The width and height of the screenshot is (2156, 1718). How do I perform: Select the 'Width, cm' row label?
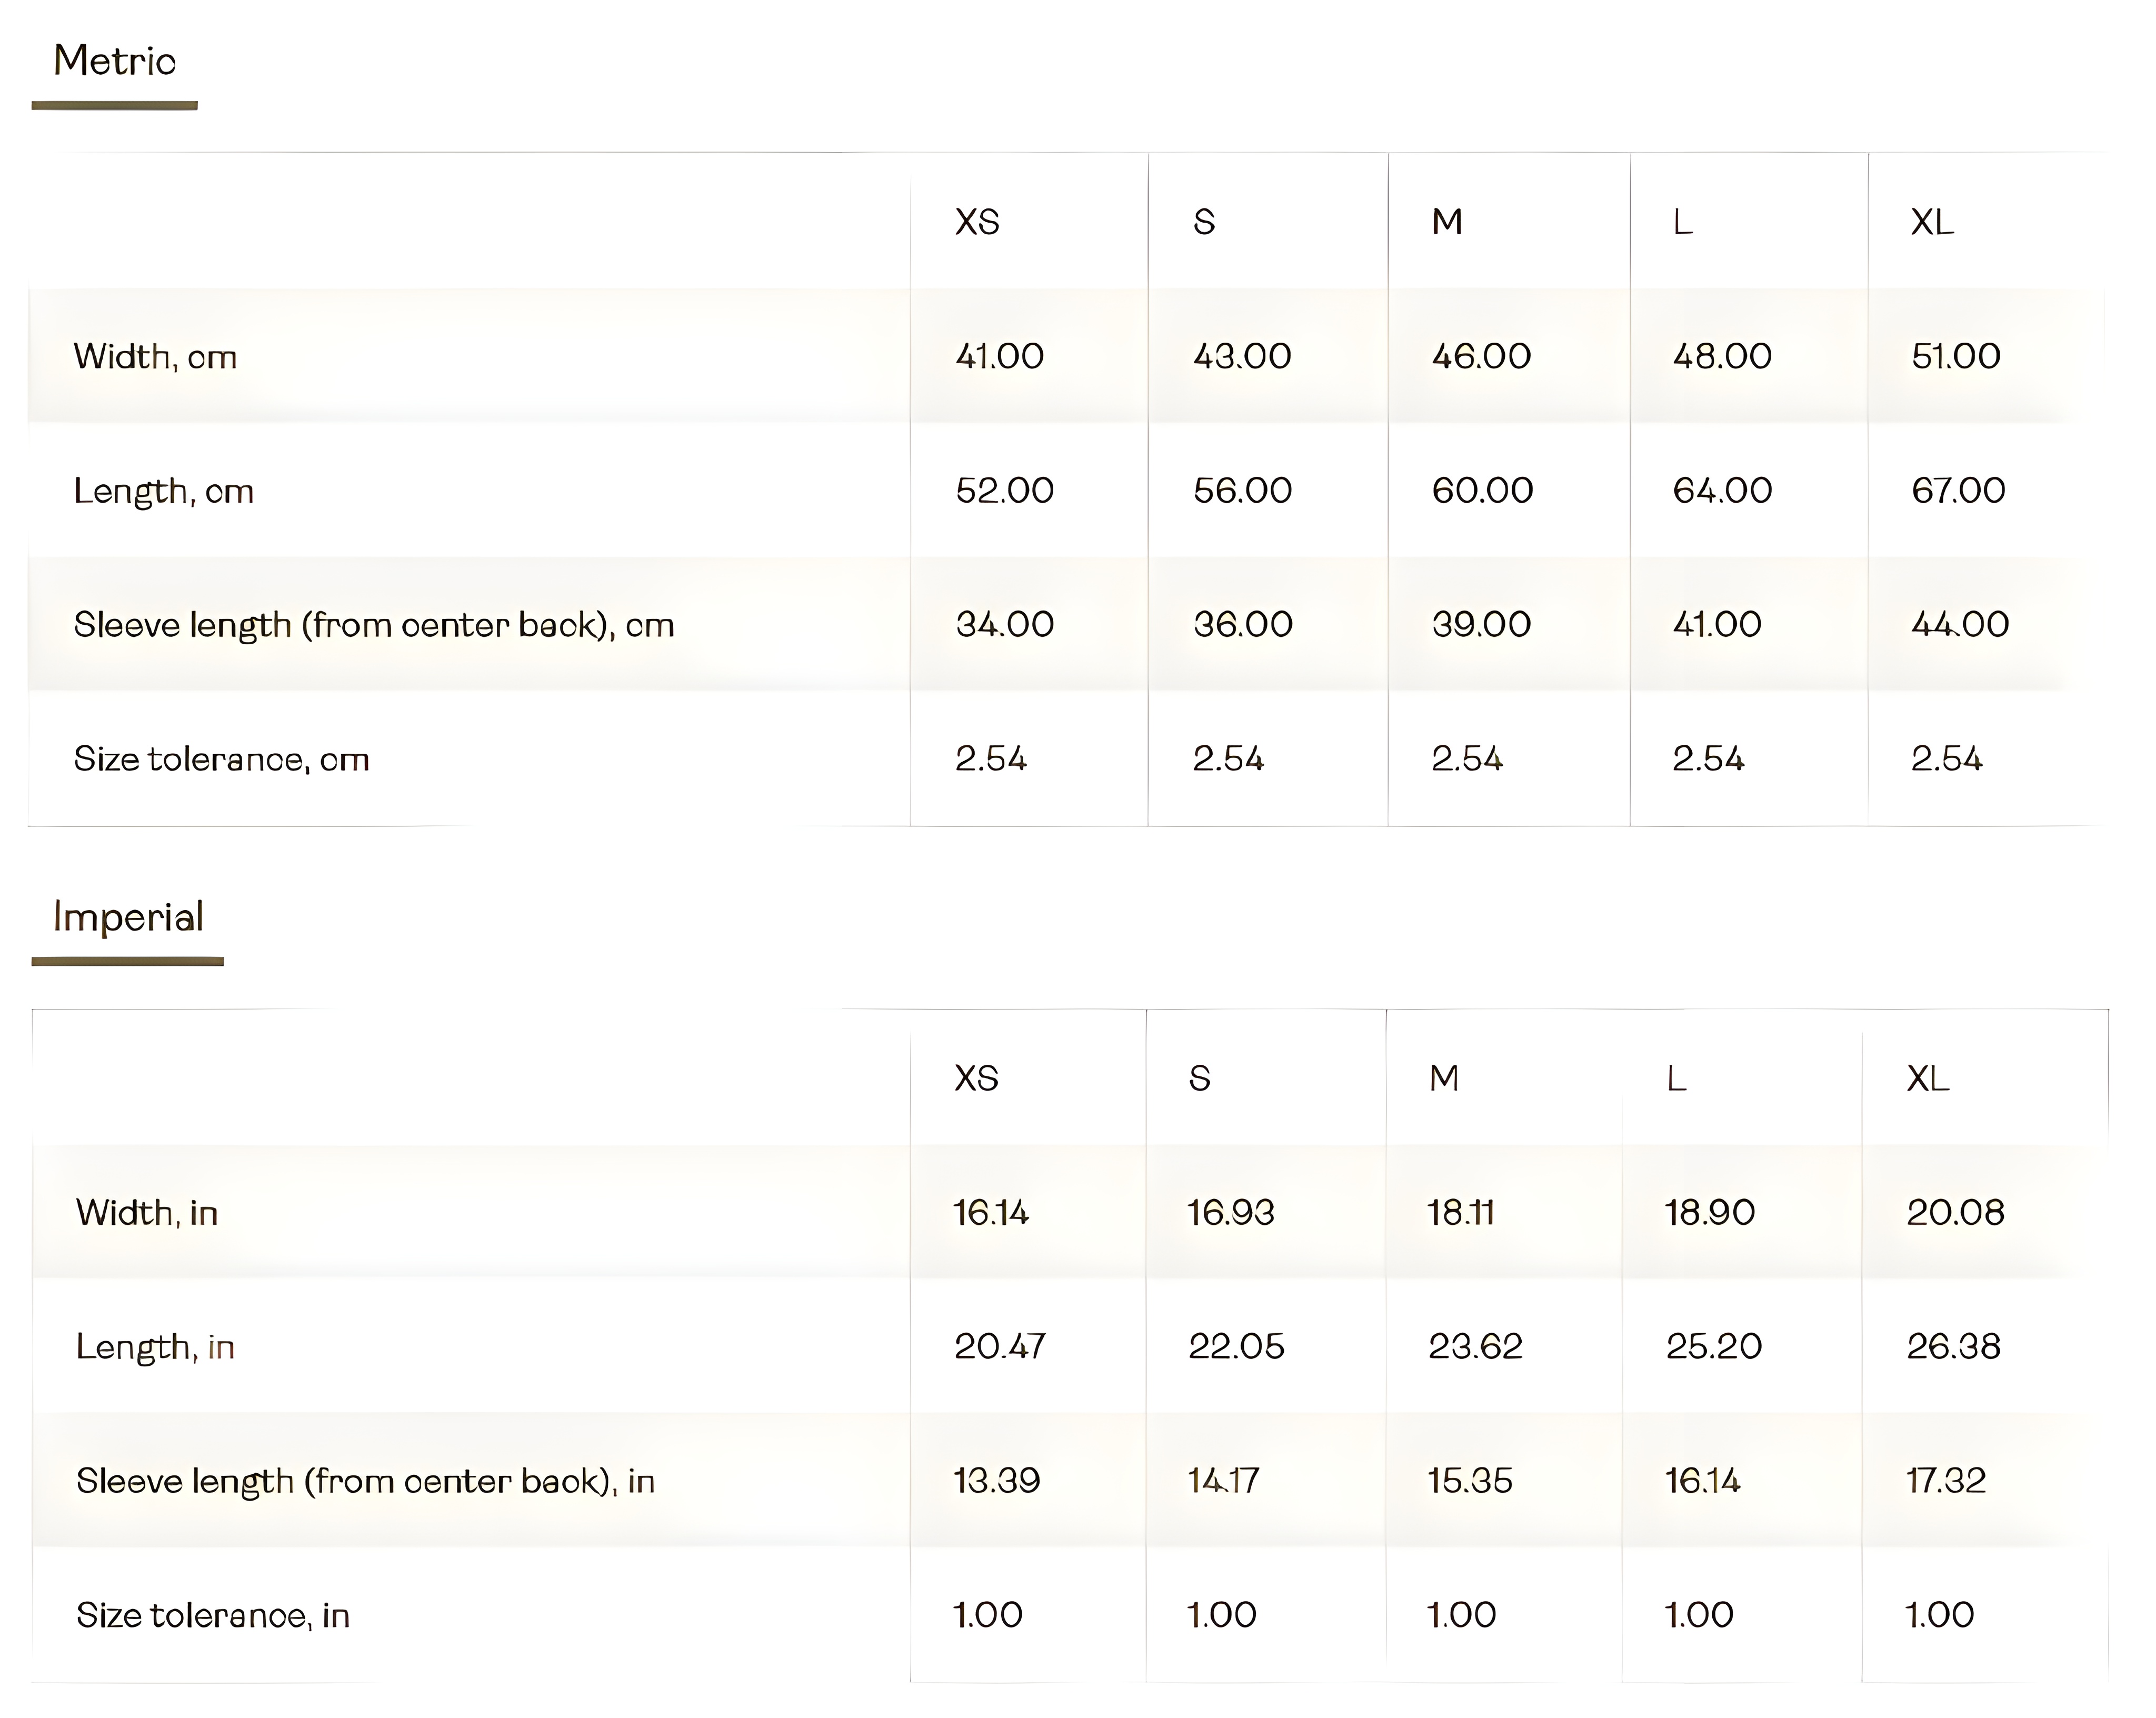click(155, 357)
